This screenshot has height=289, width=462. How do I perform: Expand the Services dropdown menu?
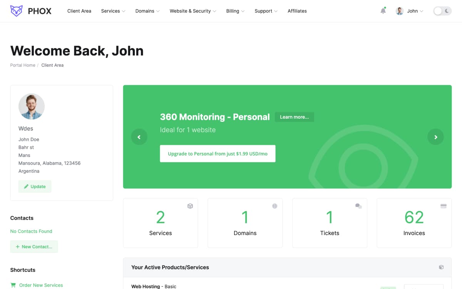coord(113,11)
